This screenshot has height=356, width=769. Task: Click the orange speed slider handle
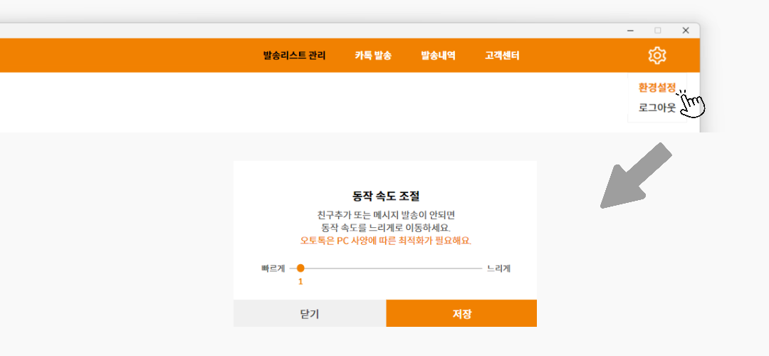[x=300, y=268]
